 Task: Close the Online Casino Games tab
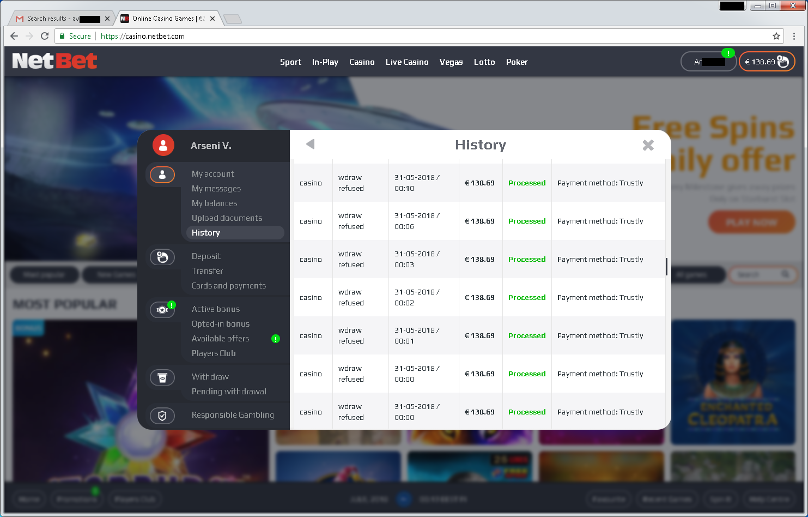(x=212, y=19)
